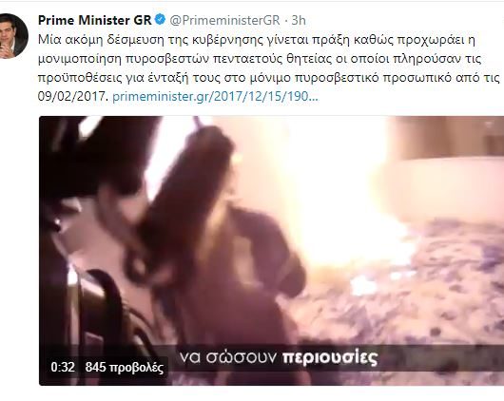Click the word προϋποθέσεις in the tweet
The width and height of the screenshot is (504, 401).
[80, 78]
